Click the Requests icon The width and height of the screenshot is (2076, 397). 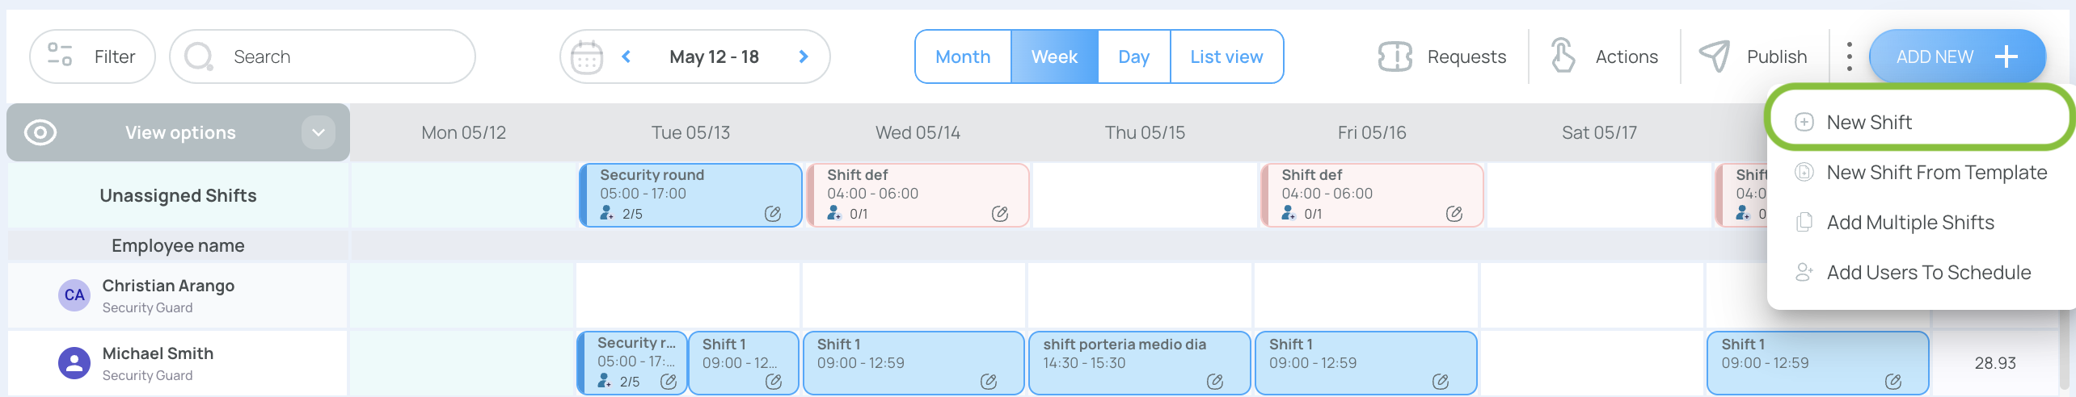[1395, 56]
